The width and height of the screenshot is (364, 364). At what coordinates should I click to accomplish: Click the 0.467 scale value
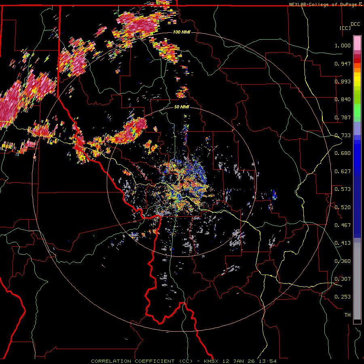(343, 225)
